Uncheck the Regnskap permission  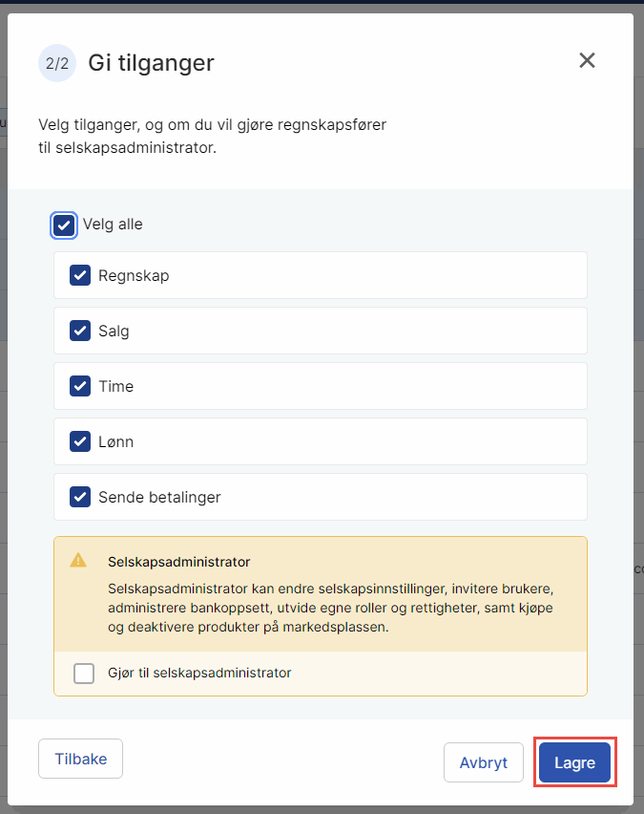pyautogui.click(x=81, y=275)
